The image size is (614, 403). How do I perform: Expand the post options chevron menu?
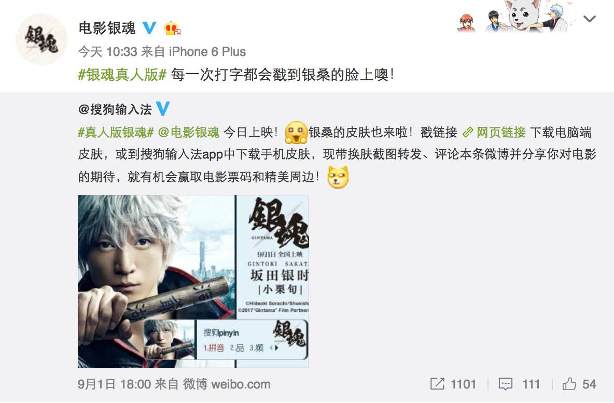(589, 19)
